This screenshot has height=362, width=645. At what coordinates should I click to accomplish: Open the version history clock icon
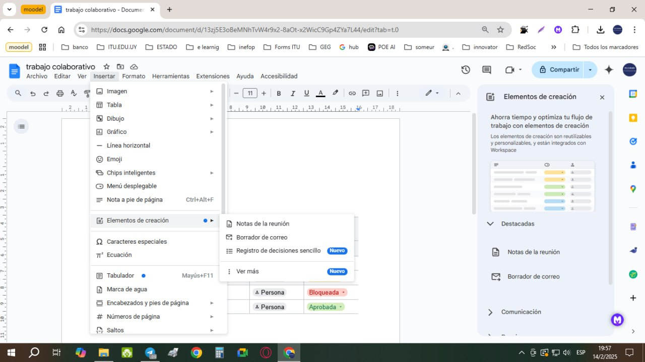[x=466, y=70]
